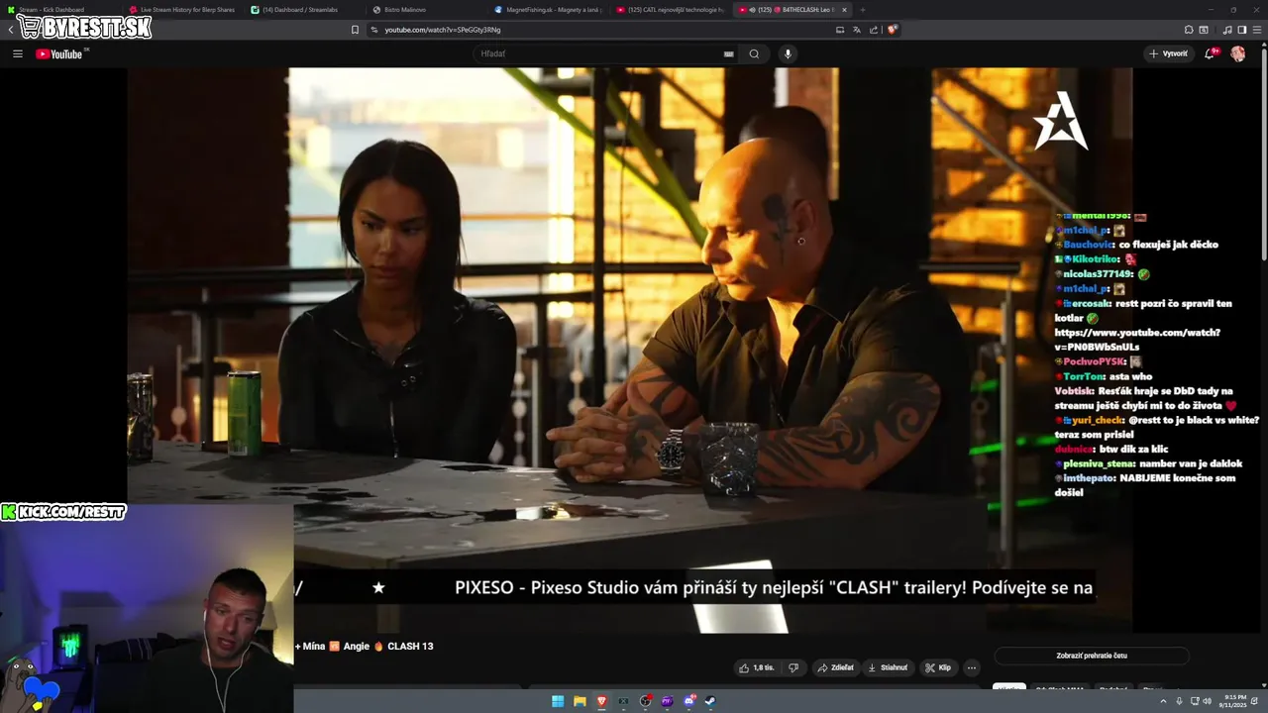Dislike the video with thumbs down

pyautogui.click(x=793, y=667)
